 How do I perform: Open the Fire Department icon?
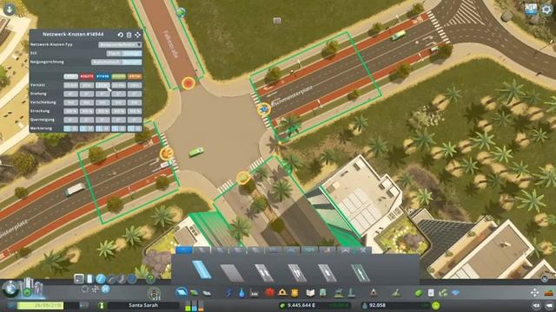click(282, 293)
